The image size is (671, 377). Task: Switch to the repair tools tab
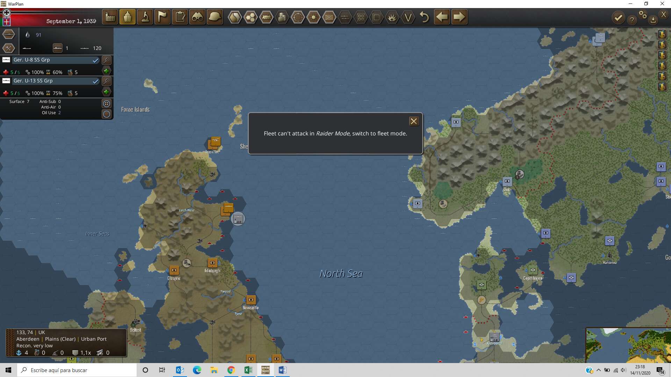click(x=9, y=48)
